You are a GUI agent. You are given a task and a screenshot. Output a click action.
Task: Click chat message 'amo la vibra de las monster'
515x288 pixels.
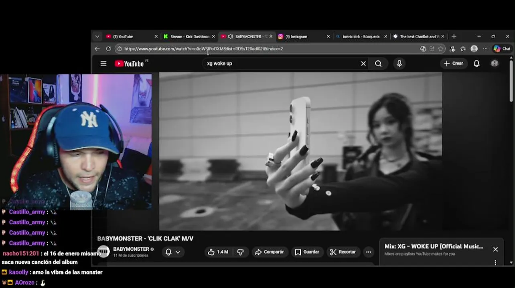(x=67, y=272)
